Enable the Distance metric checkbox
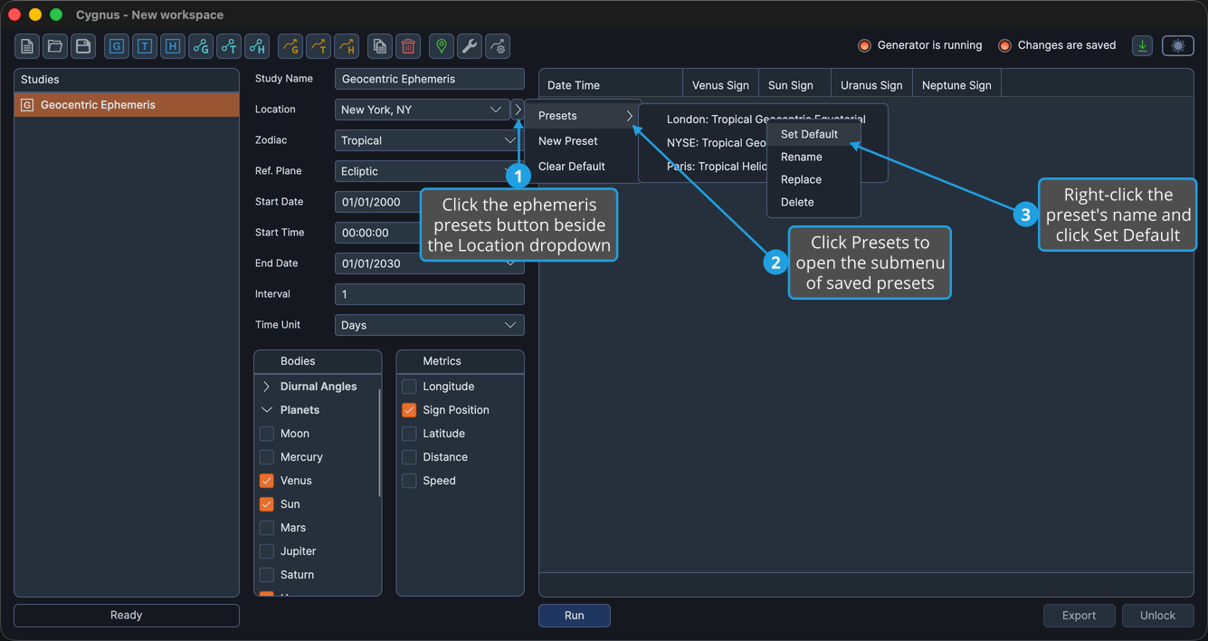This screenshot has width=1208, height=641. 409,457
